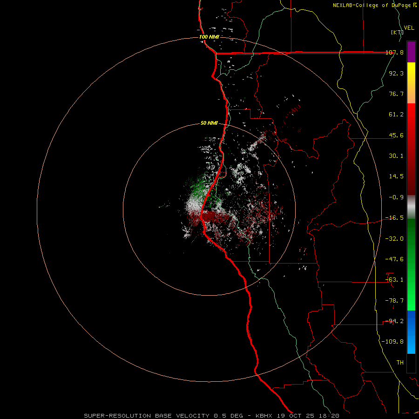The image size is (419, 419).
Task: Select the -32.0 velocity scale value
Action: 394,239
